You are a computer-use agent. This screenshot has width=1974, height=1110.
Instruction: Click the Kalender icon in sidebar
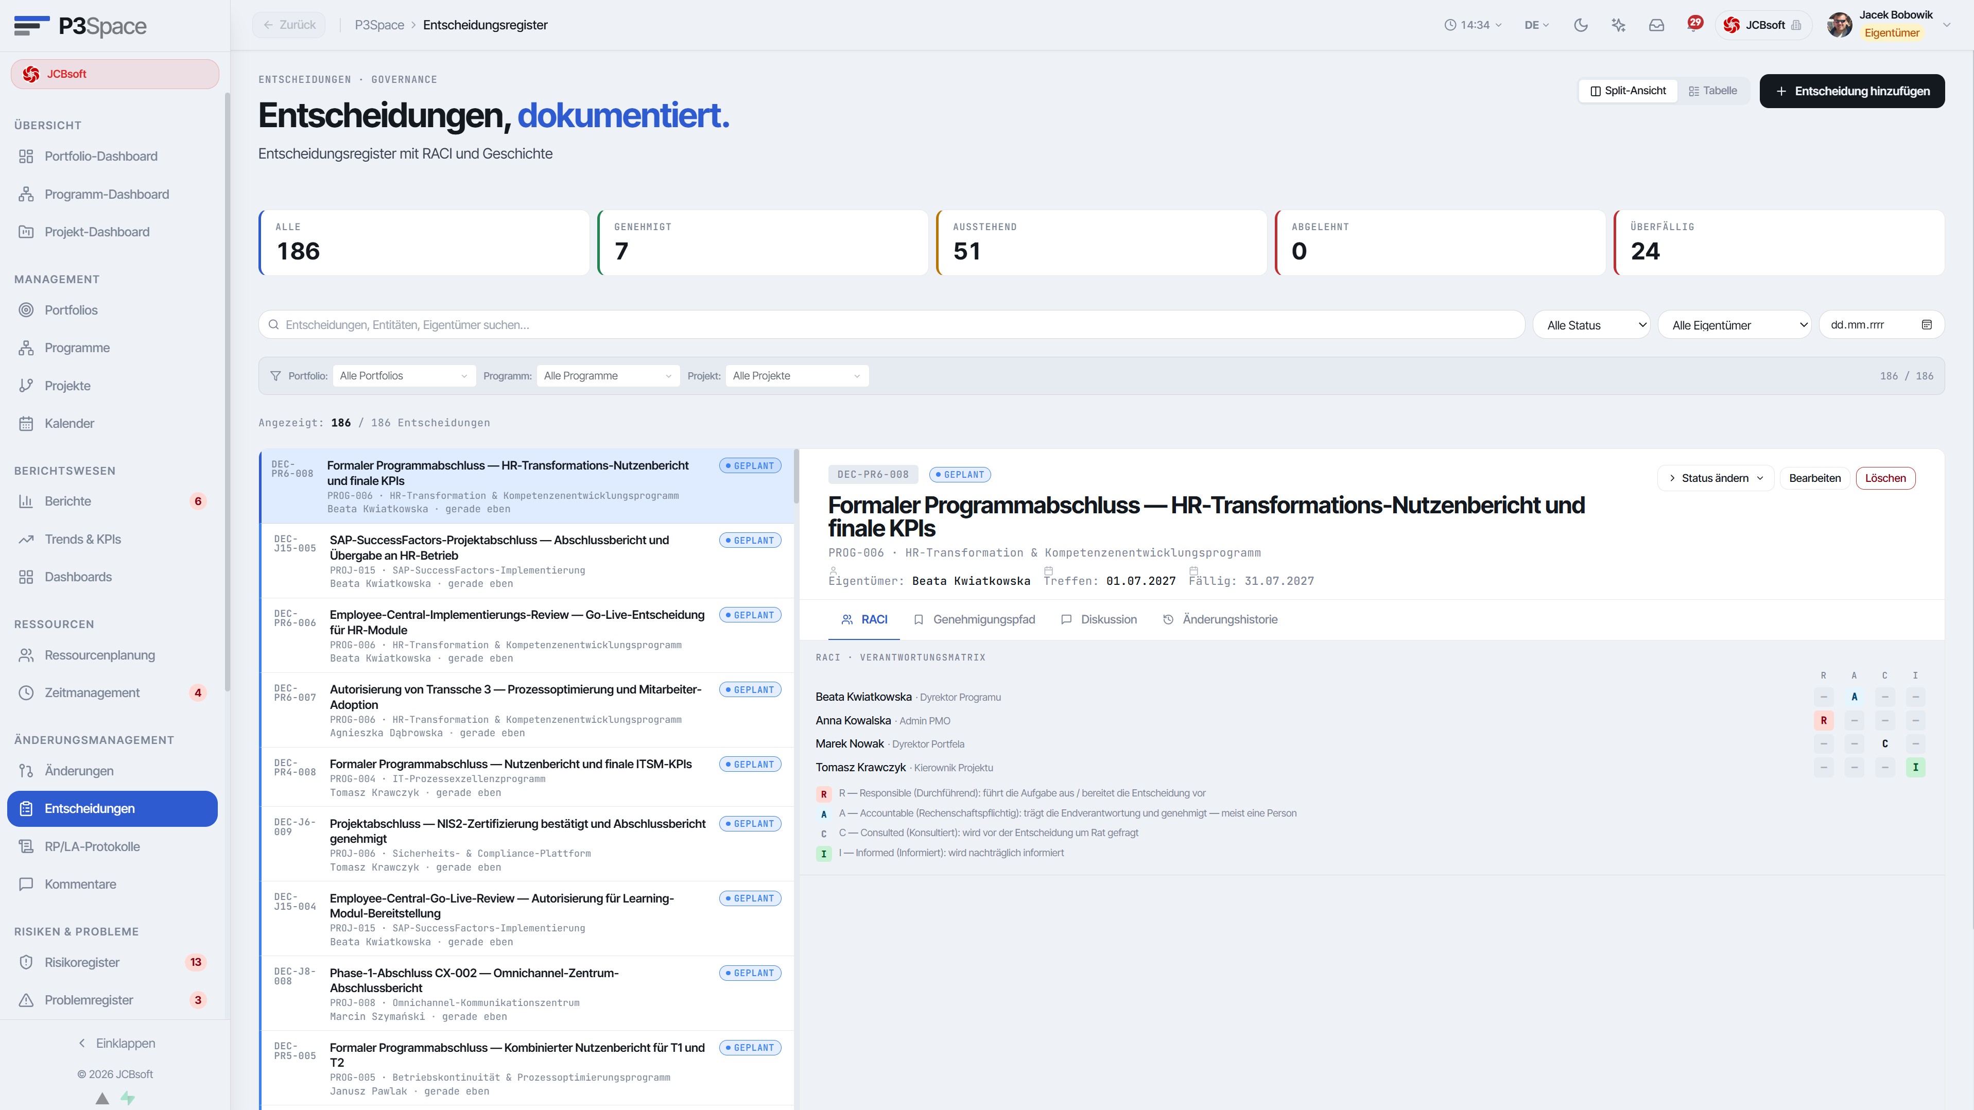point(26,424)
